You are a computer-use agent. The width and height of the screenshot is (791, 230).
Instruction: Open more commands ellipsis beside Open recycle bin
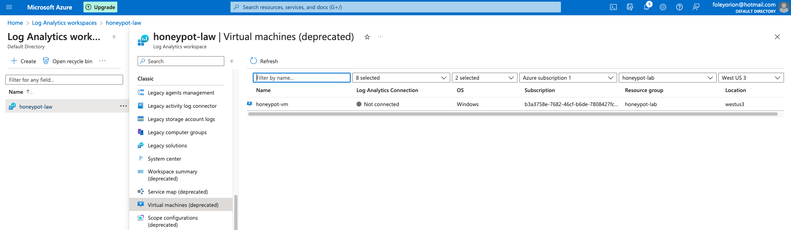click(x=102, y=61)
